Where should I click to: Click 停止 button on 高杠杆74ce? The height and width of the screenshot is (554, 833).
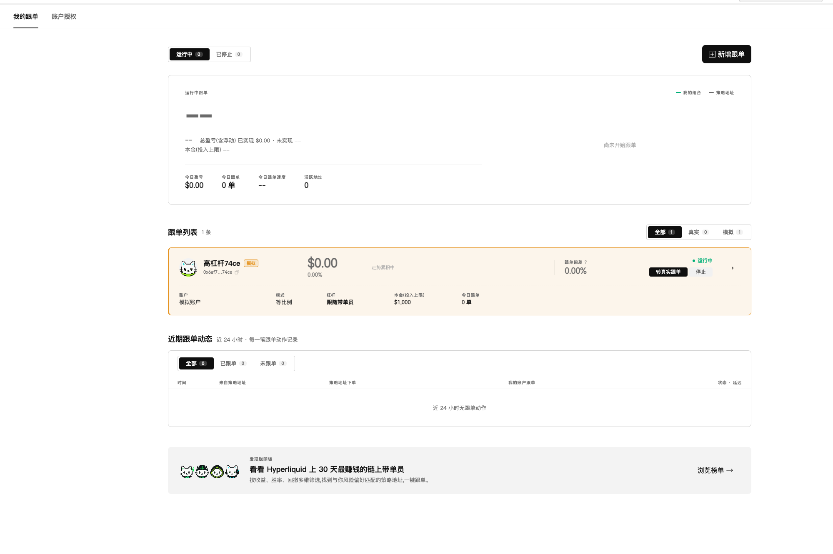[701, 272]
